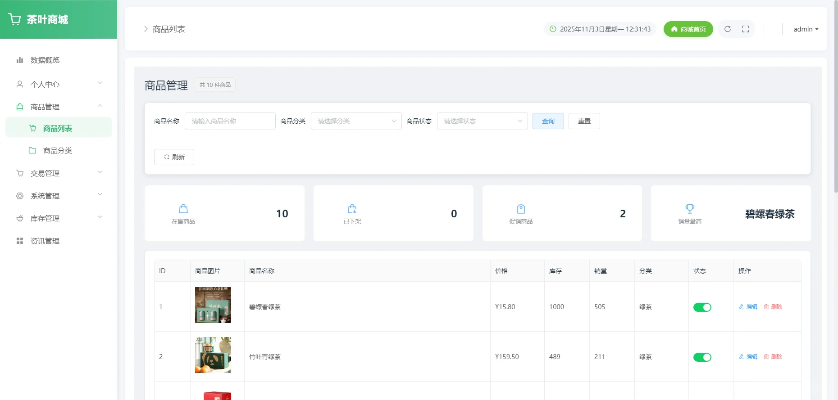This screenshot has width=838, height=400.
Task: Click the 交易管理 cart icon
Action: tap(20, 173)
